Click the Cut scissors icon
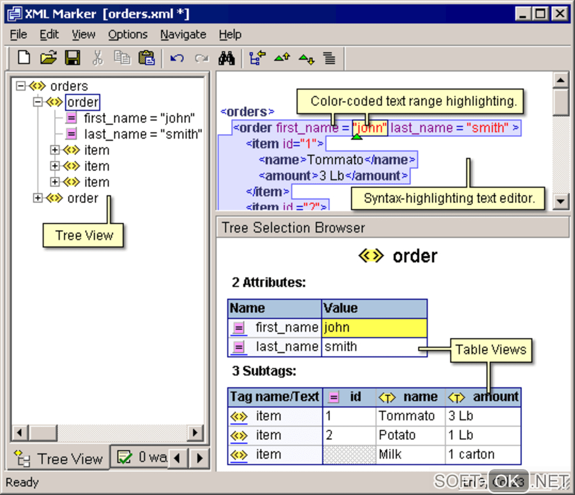Image resolution: width=575 pixels, height=495 pixels. click(98, 58)
